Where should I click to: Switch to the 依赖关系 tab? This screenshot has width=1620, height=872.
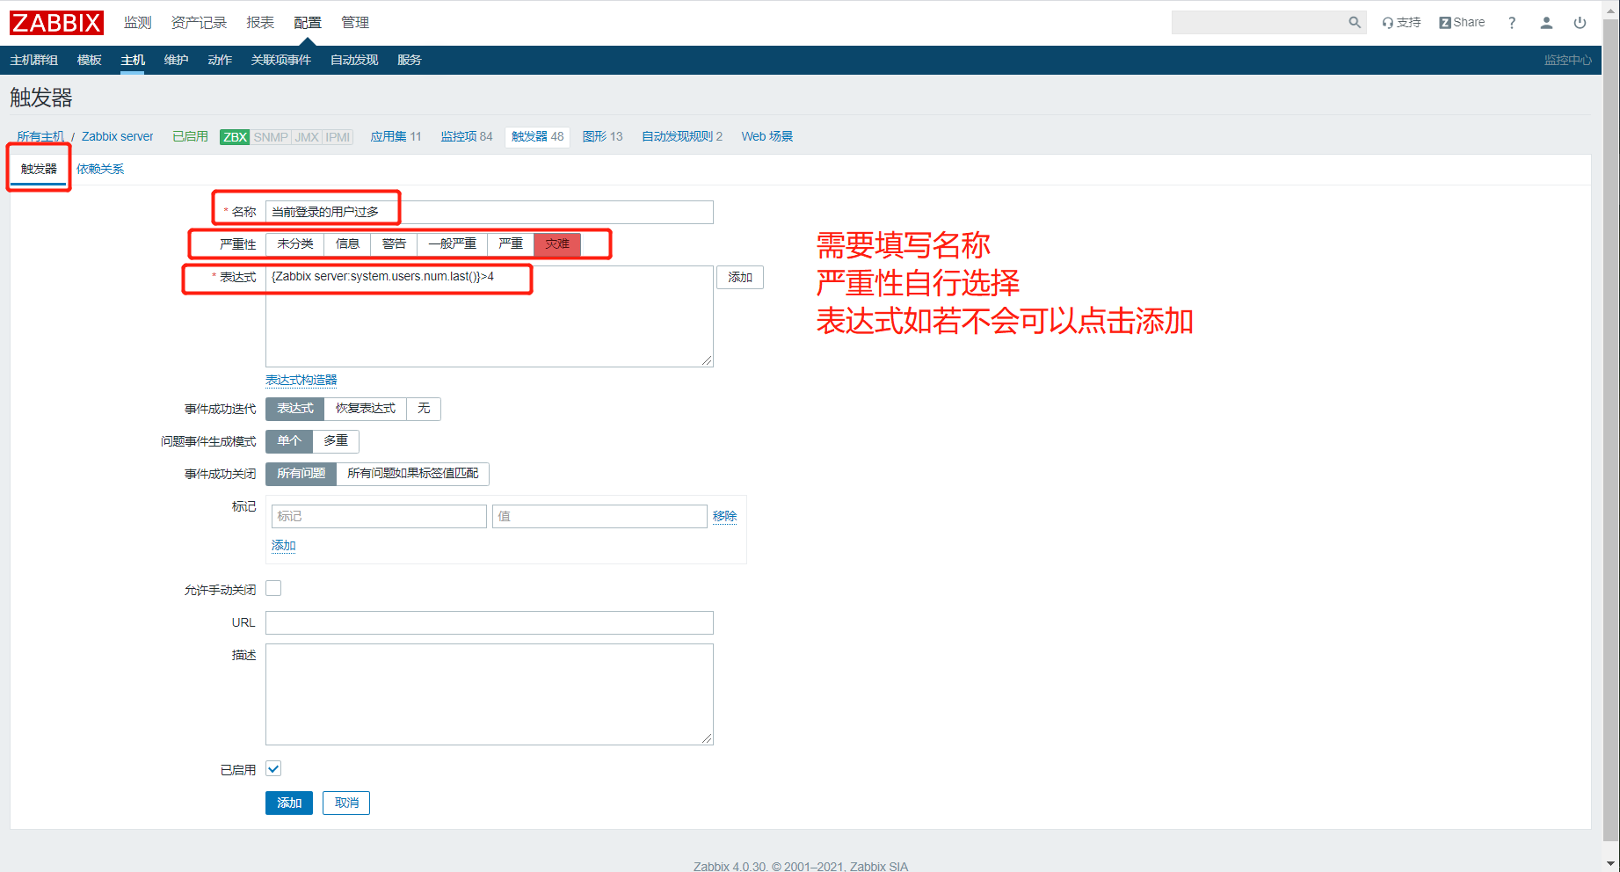[x=100, y=169]
